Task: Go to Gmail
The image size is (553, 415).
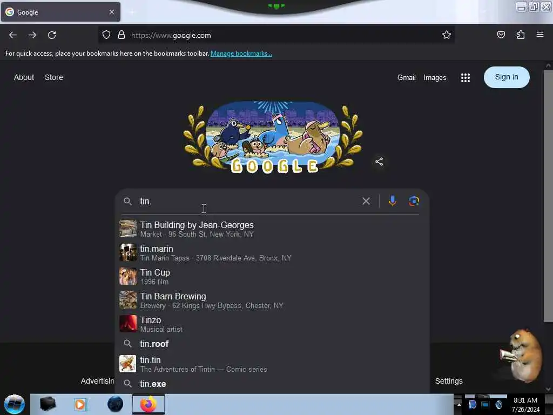Action: point(406,78)
